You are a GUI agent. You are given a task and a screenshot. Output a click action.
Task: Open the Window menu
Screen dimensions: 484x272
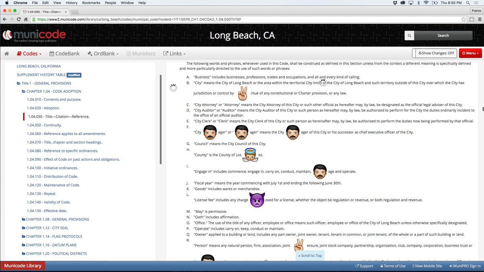click(x=127, y=3)
